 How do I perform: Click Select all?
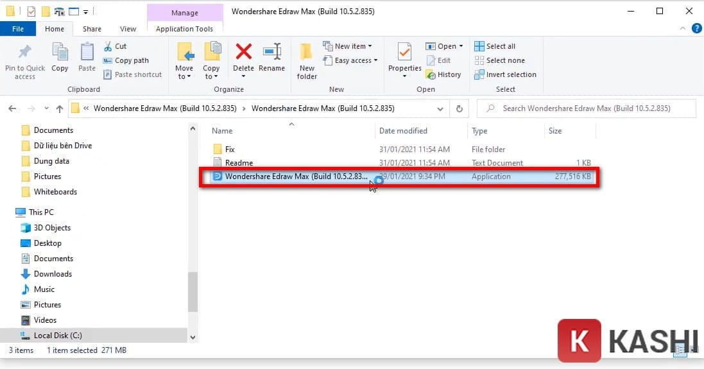pyautogui.click(x=495, y=46)
